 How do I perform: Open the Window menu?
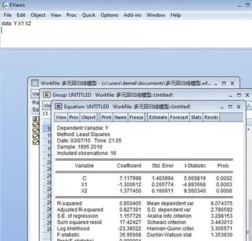(156, 15)
